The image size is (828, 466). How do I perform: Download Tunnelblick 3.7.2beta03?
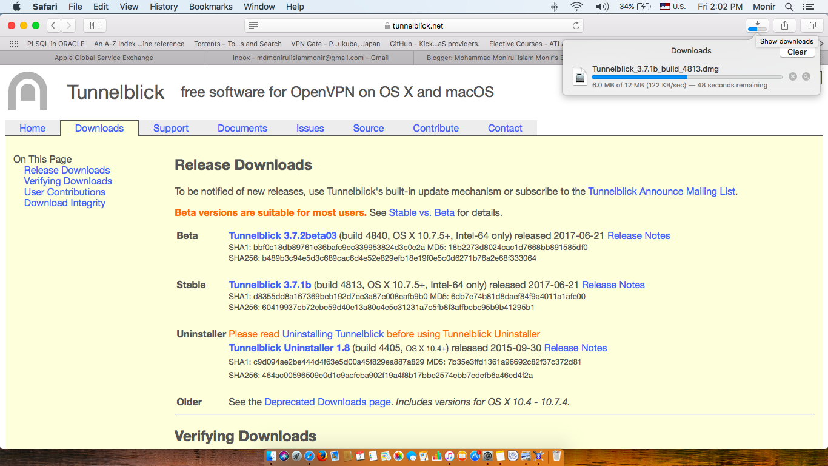coord(282,235)
